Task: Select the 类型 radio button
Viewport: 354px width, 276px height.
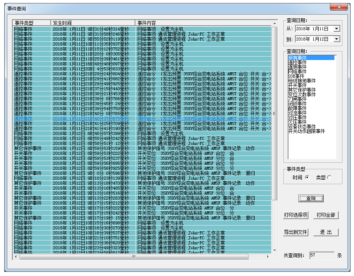Action: (329, 177)
